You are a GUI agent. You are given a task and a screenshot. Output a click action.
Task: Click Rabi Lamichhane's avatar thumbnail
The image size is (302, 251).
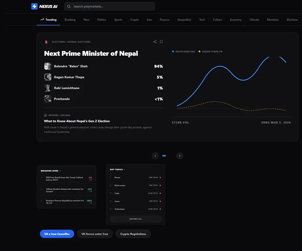pyautogui.click(x=48, y=88)
